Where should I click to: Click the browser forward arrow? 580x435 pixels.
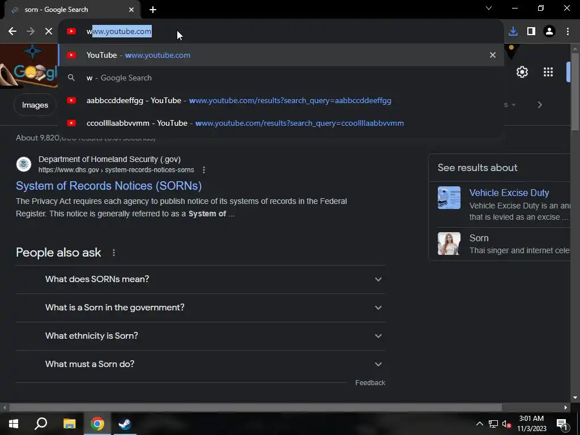(31, 32)
